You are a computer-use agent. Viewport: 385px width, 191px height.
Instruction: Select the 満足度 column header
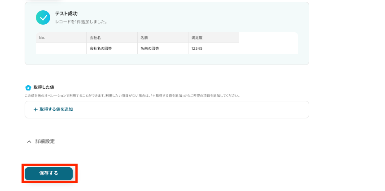coord(197,38)
